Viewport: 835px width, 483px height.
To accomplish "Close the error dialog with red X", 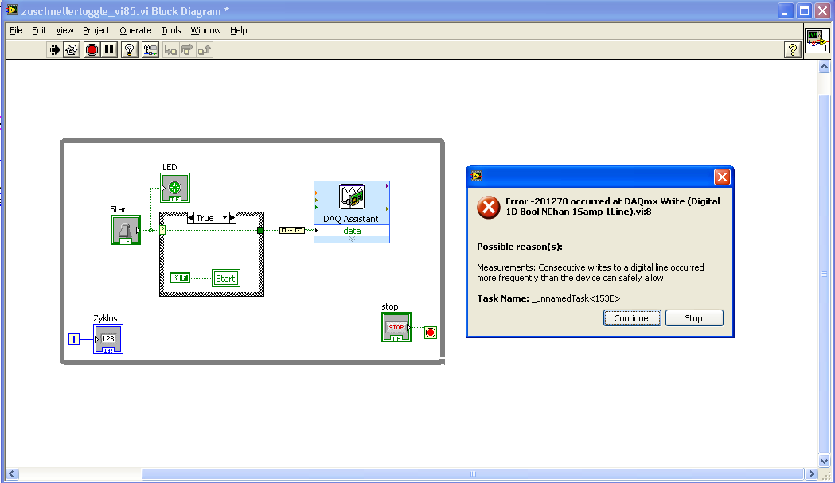I will (x=722, y=177).
